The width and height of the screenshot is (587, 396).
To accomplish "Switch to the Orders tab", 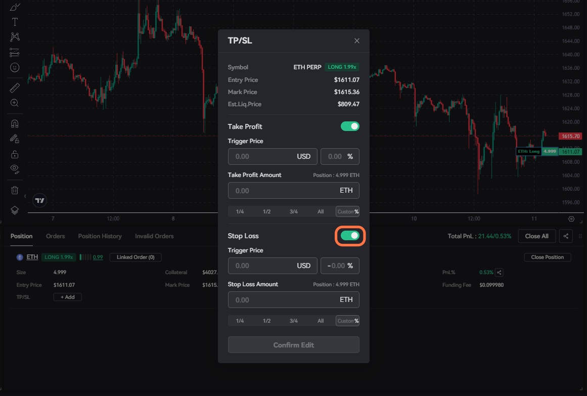I will [x=56, y=236].
